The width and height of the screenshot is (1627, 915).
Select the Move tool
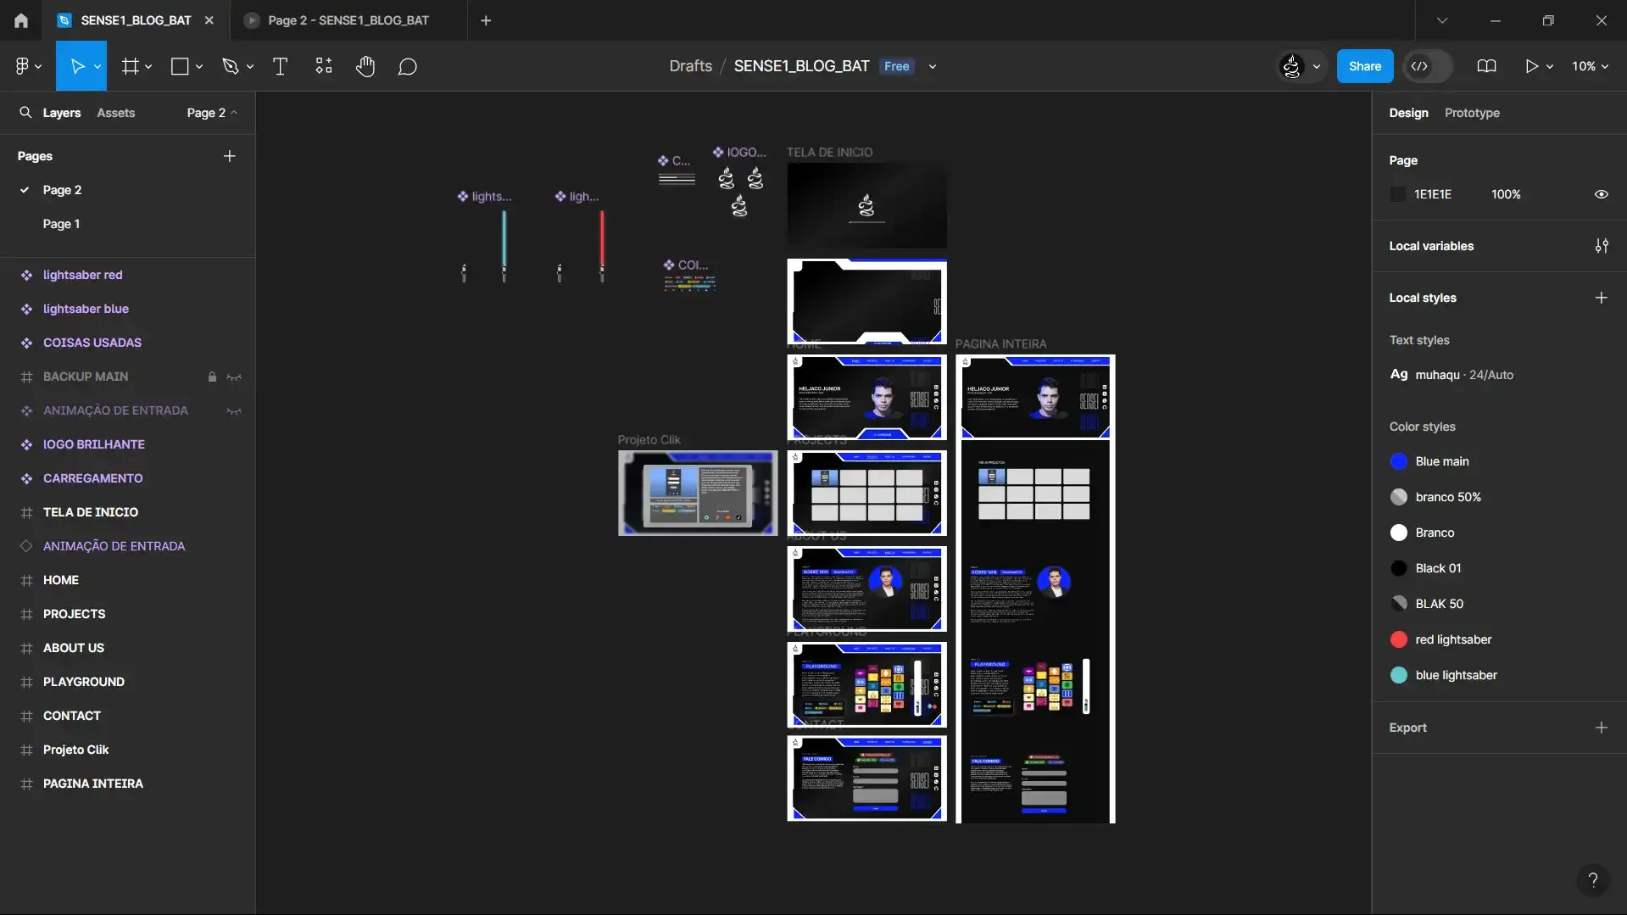pos(76,66)
